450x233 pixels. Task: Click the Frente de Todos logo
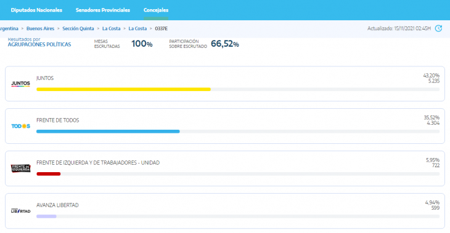point(21,126)
